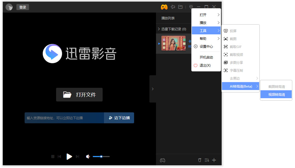Click the pin window on top icon
Viewport: 295px width, 168px height.
point(173,7)
